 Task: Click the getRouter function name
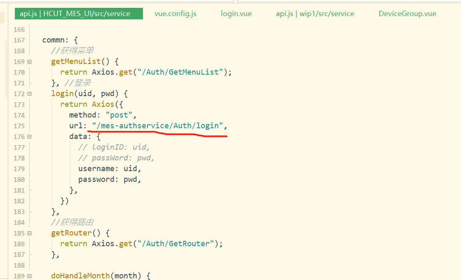(x=71, y=233)
